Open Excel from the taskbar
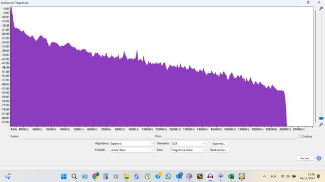This screenshot has height=182, width=325. pos(231,176)
